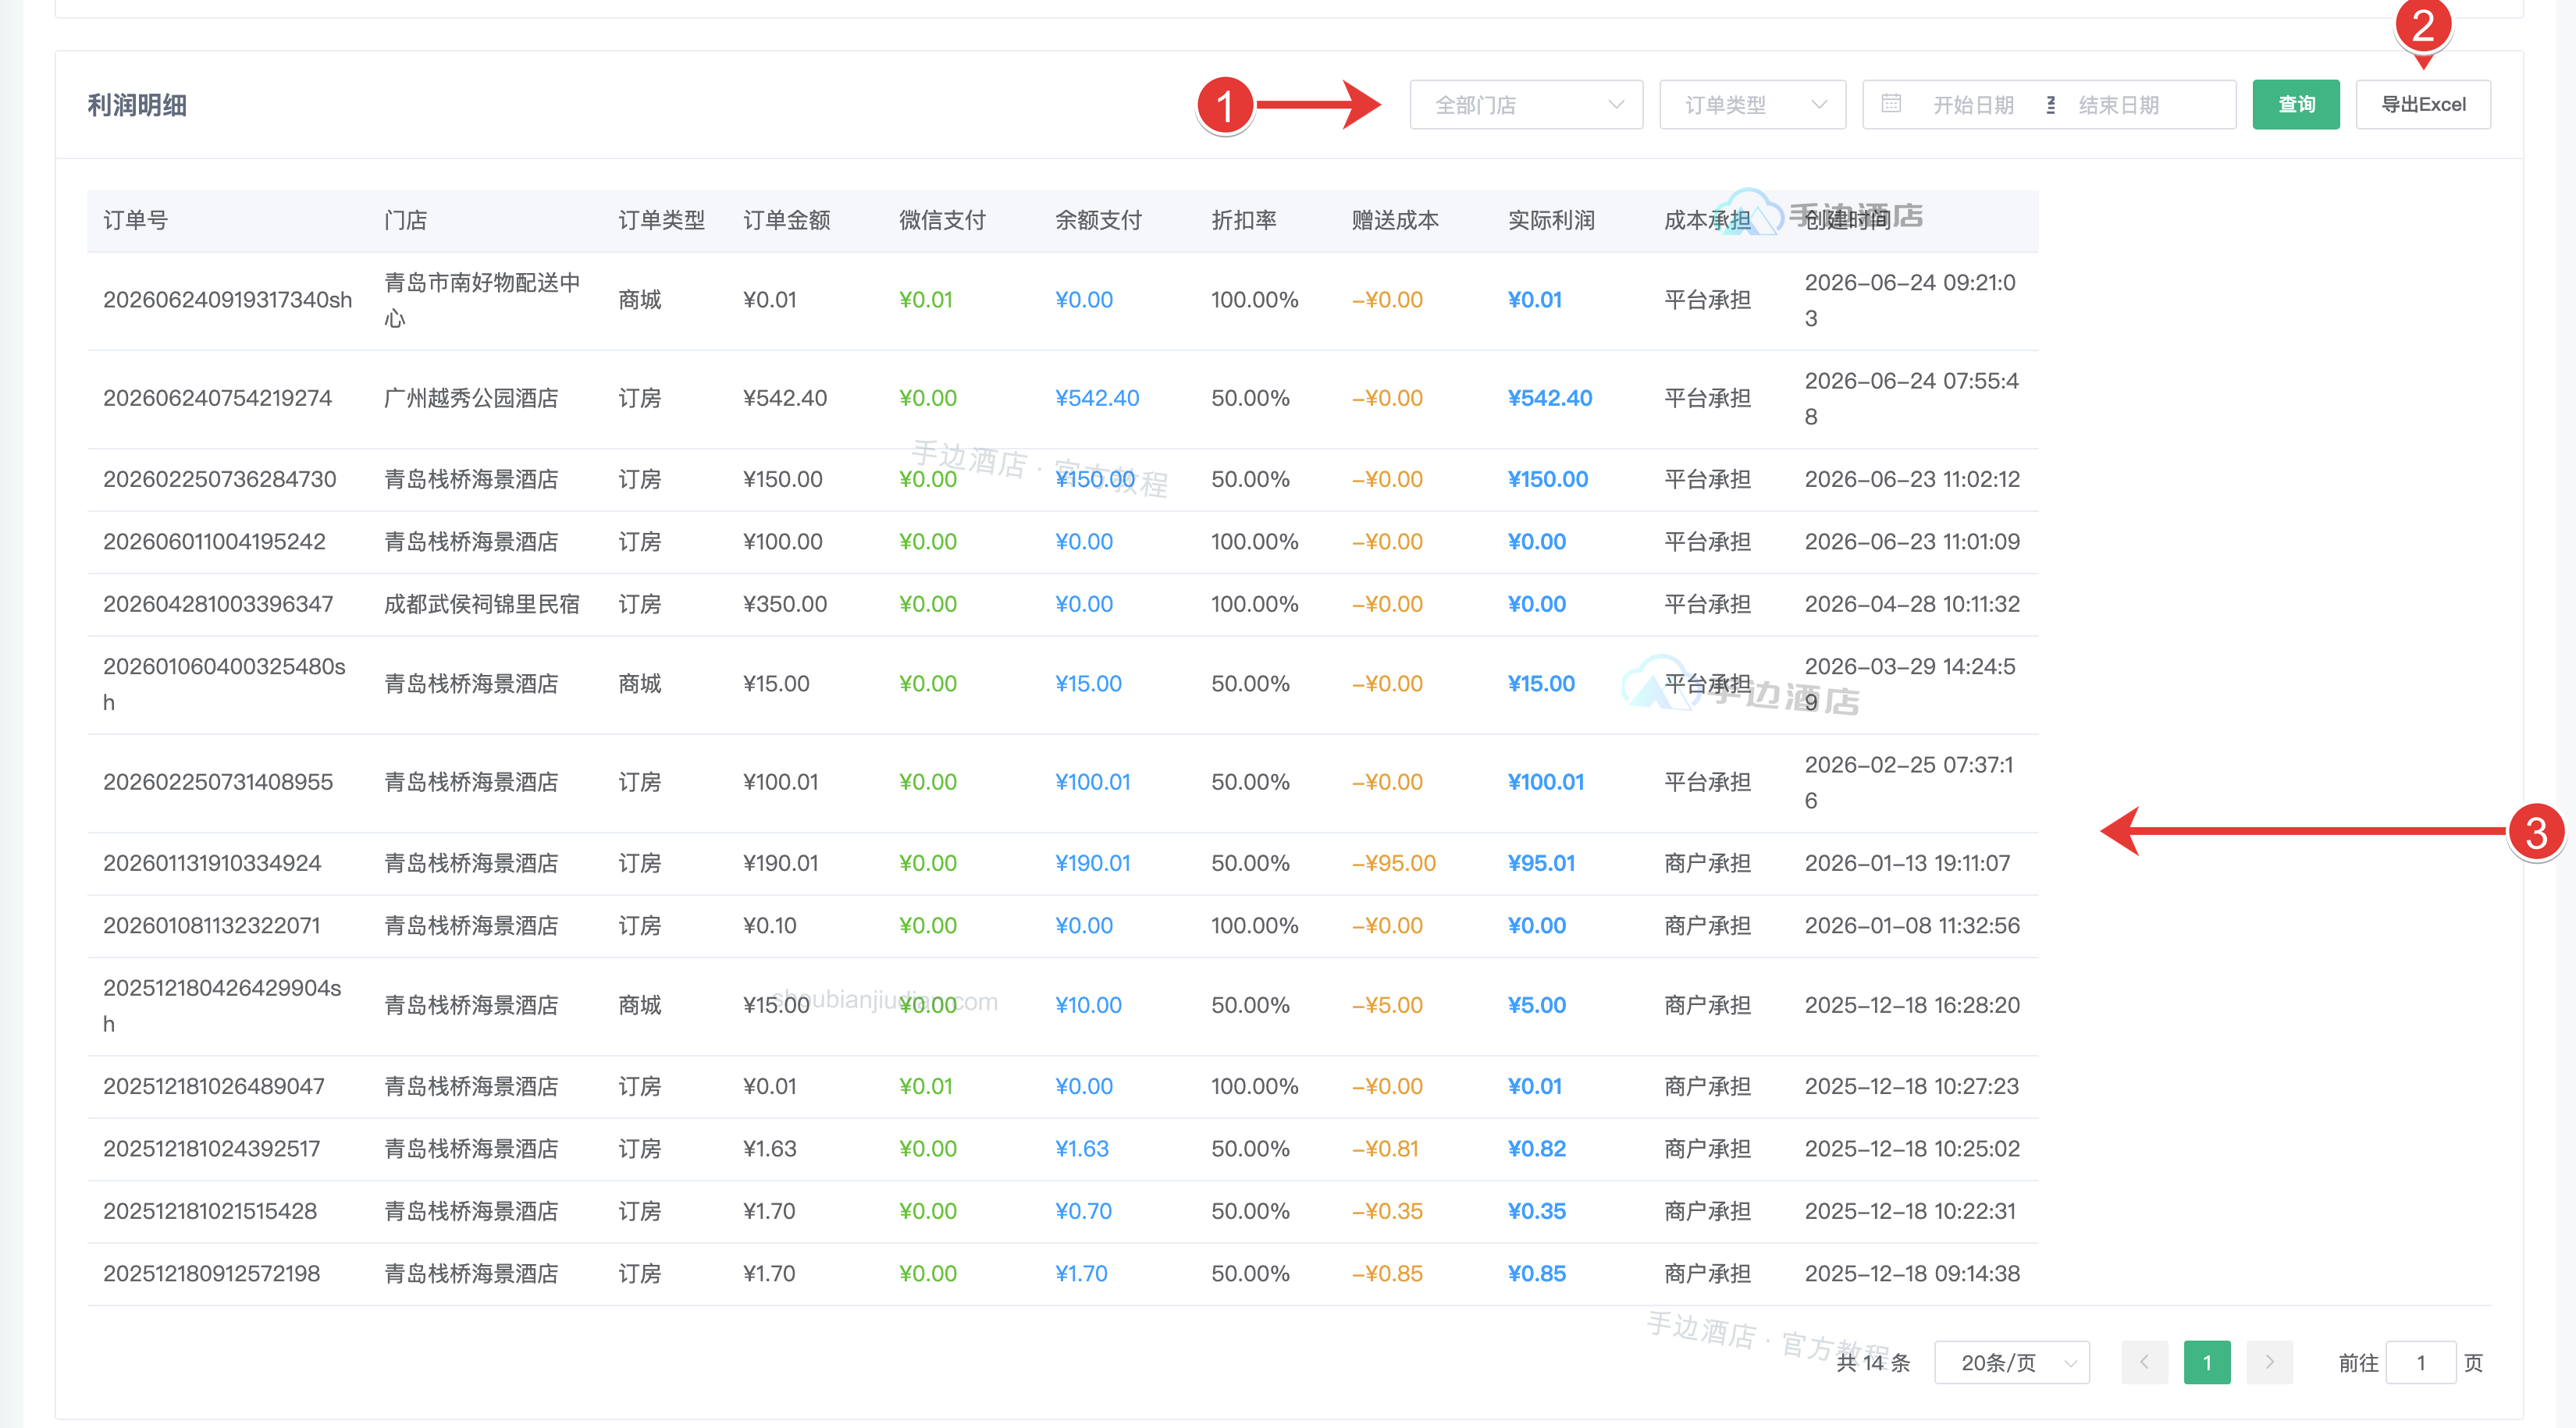Click the 赠送成本 column header
Viewport: 2576px width, 1428px height.
tap(1396, 221)
